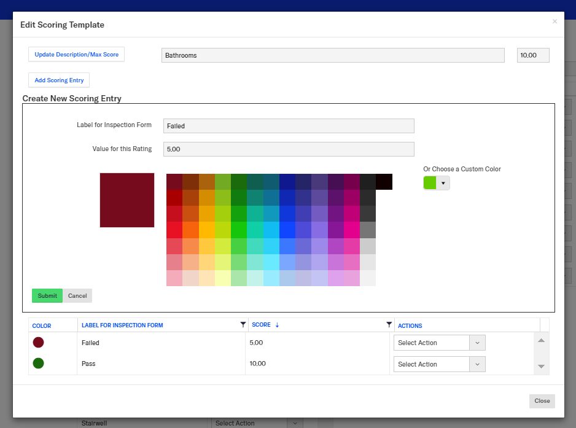This screenshot has width=576, height=428.
Task: Open filter icon on Score column
Action: [x=389, y=325]
